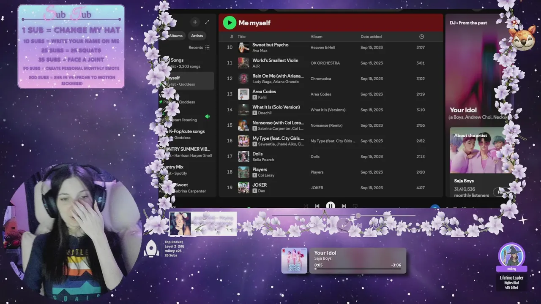Image resolution: width=541 pixels, height=304 pixels.
Task: Click Your Idol title in Now Playing panel
Action: pos(463,110)
